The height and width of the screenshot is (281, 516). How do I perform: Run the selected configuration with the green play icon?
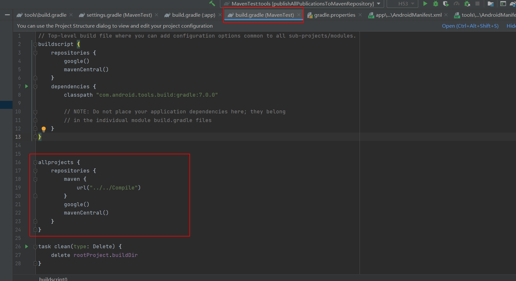425,4
